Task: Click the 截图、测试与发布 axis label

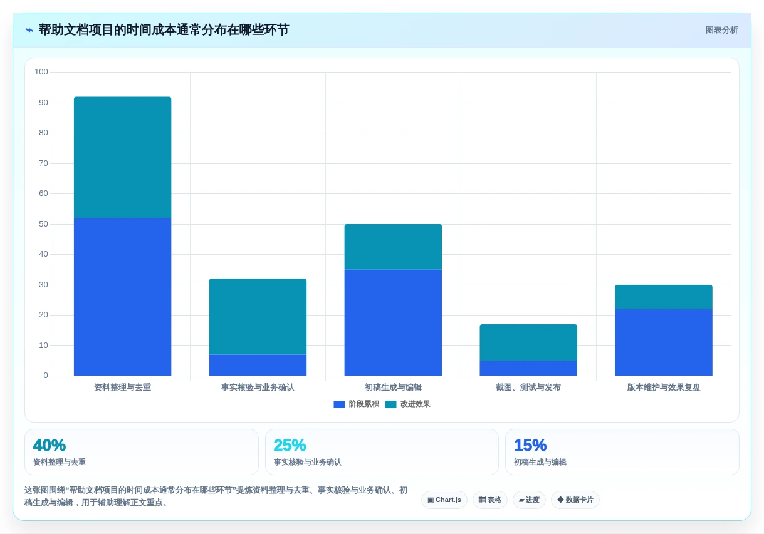Action: tap(528, 388)
